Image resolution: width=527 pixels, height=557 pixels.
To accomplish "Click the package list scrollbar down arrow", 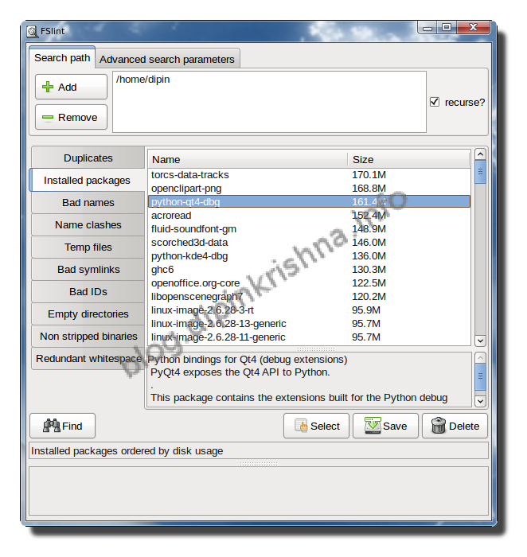I will pos(480,341).
